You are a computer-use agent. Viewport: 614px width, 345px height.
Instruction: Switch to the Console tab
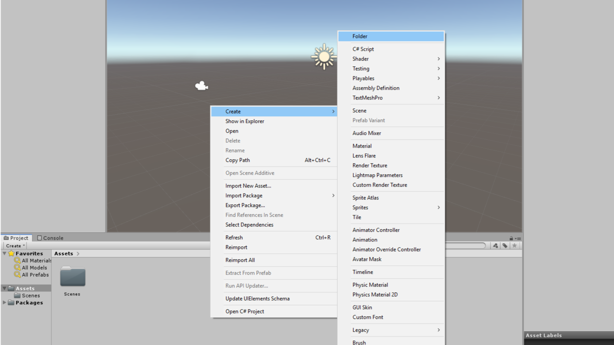tap(50, 238)
